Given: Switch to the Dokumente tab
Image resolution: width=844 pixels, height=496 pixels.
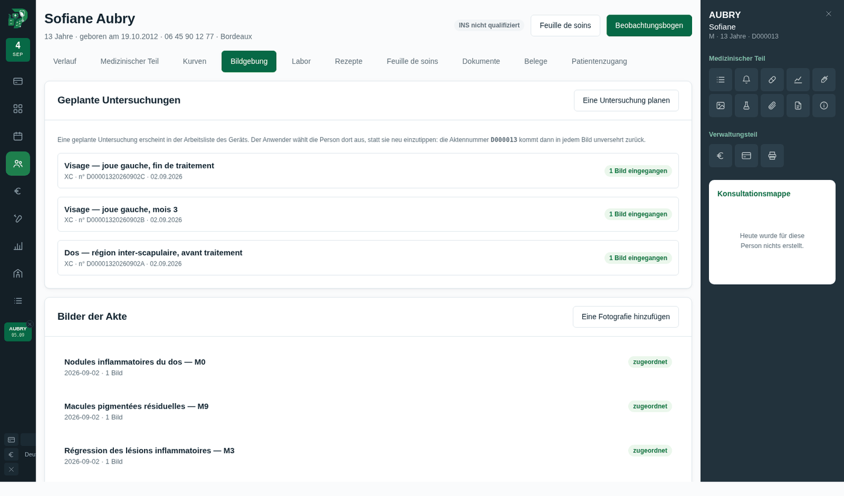Looking at the screenshot, I should click(x=481, y=62).
